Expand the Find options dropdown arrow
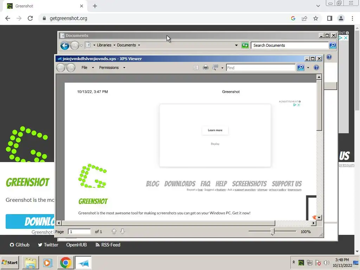This screenshot has width=360, height=270. tap(308, 68)
